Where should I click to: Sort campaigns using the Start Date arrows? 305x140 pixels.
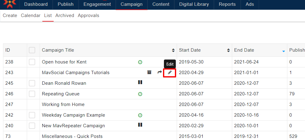(228, 50)
